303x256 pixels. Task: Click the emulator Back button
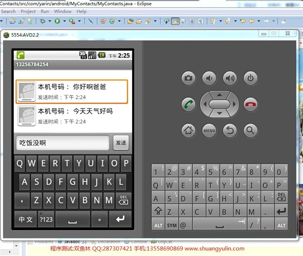(x=230, y=131)
